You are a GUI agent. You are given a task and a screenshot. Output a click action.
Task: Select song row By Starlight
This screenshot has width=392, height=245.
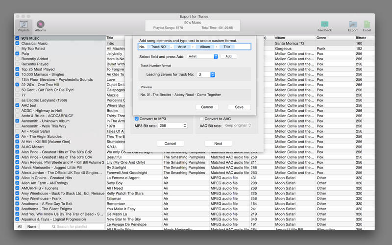[x=240, y=168]
